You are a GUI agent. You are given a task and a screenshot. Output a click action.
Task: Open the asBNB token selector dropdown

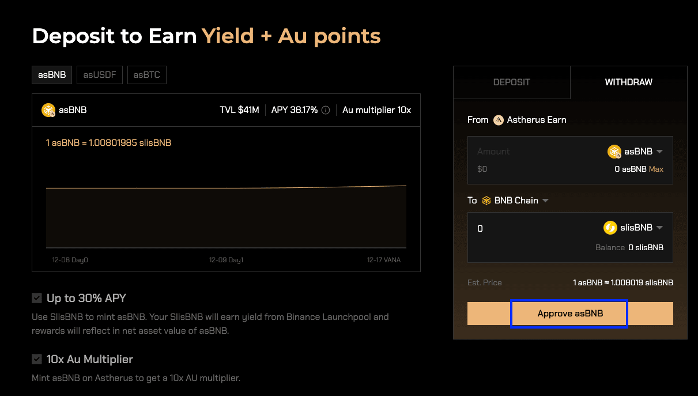tap(660, 152)
